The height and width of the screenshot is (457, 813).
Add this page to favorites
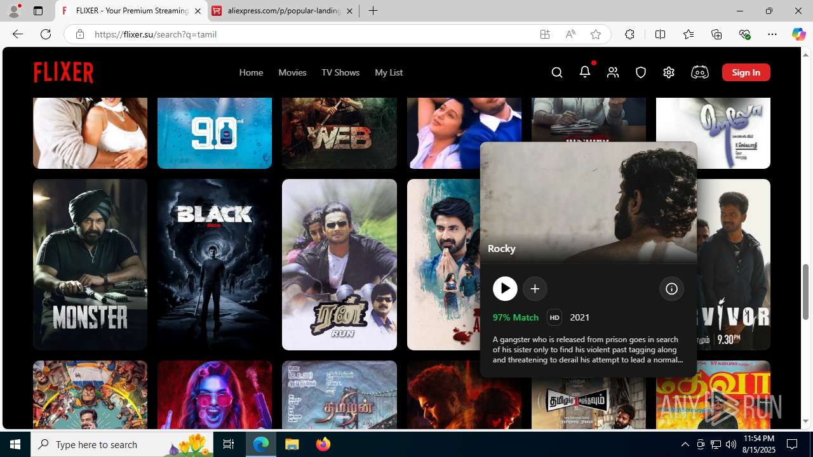596,34
